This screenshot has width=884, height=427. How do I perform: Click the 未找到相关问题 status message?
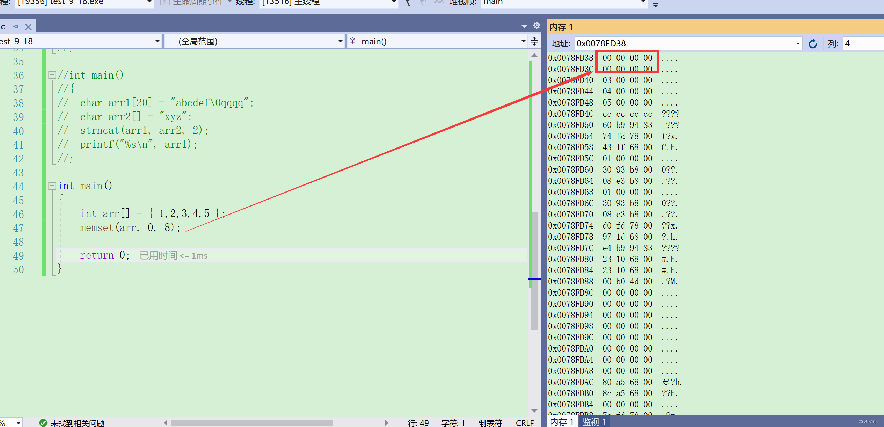point(78,423)
